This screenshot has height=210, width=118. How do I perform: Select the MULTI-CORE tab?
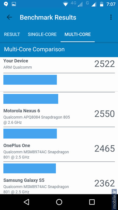click(x=78, y=34)
